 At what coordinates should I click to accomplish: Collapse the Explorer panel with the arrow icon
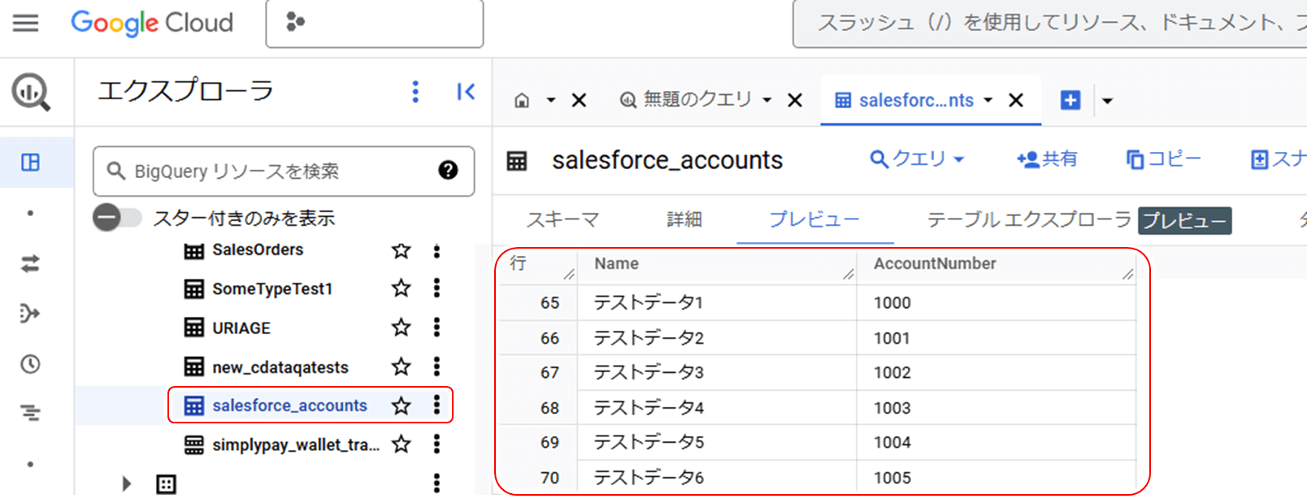coord(466,92)
